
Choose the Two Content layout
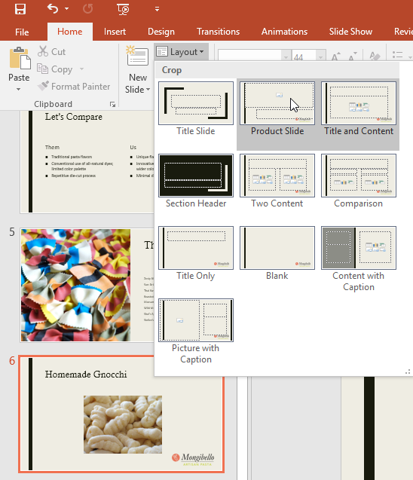coord(277,182)
